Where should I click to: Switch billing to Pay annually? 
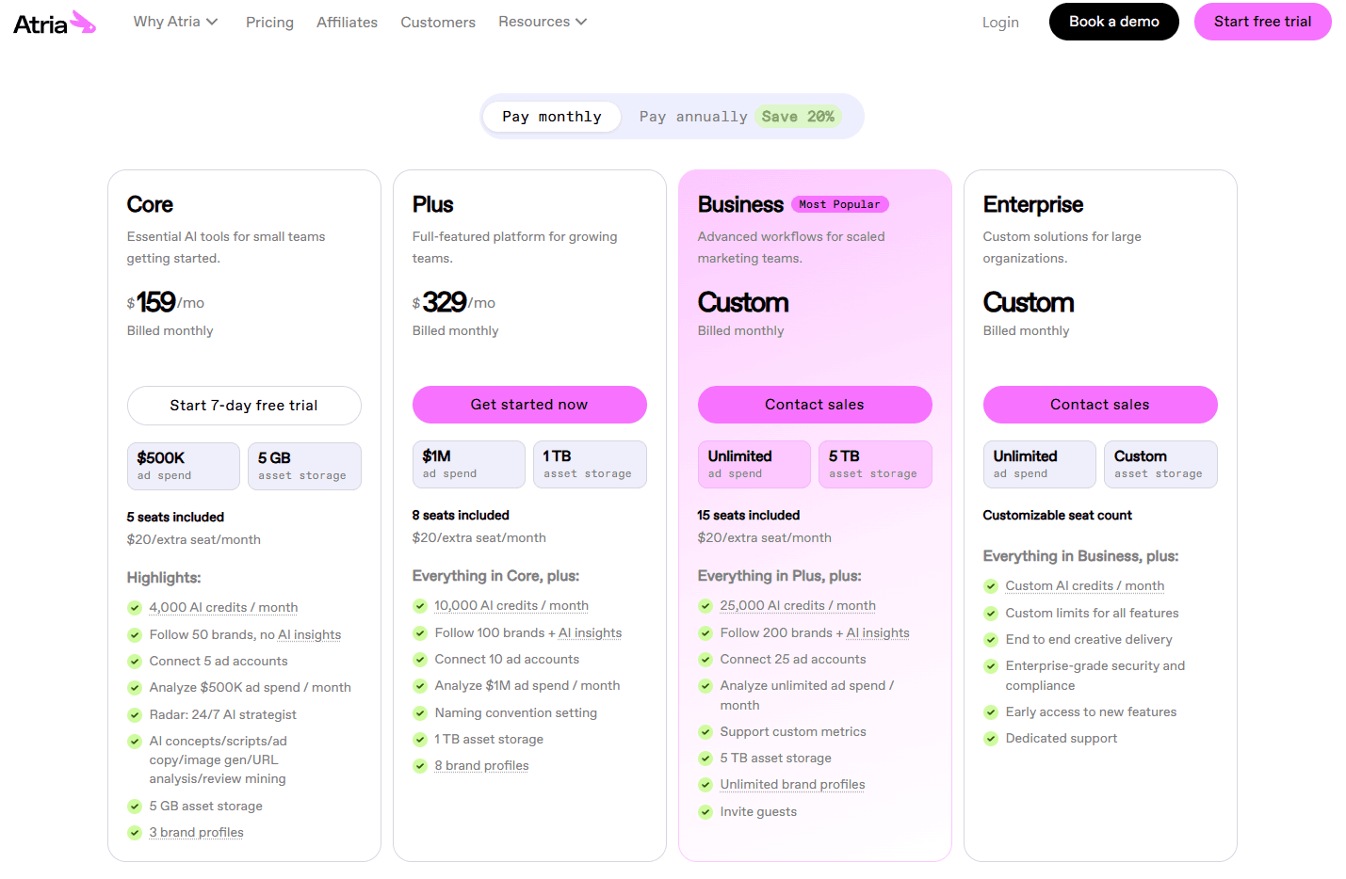692,117
